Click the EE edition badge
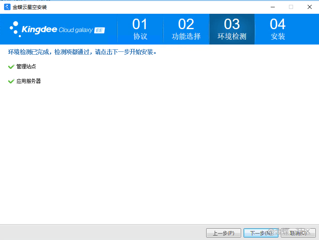The height and width of the screenshot is (240, 319). [x=99, y=30]
